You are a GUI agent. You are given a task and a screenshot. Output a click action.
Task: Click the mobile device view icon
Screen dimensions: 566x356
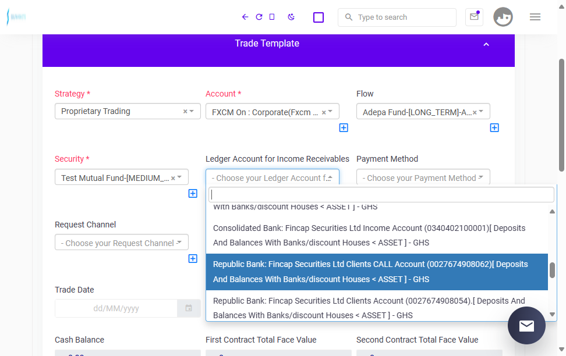[x=272, y=17]
